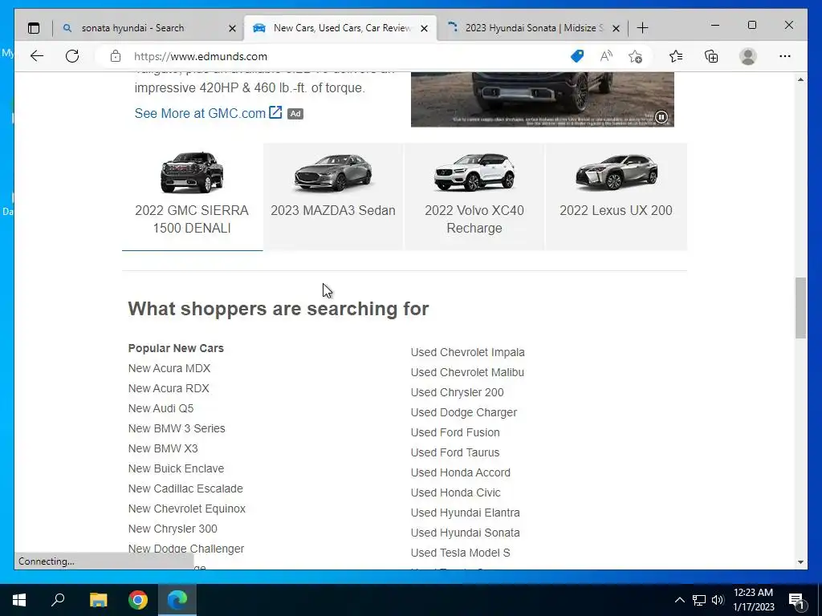Open the shopping price tag icon
The width and height of the screenshot is (822, 616).
pos(577,56)
